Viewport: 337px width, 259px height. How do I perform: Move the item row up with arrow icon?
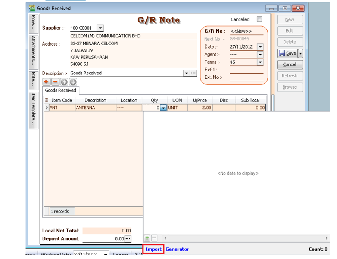[x=65, y=82]
